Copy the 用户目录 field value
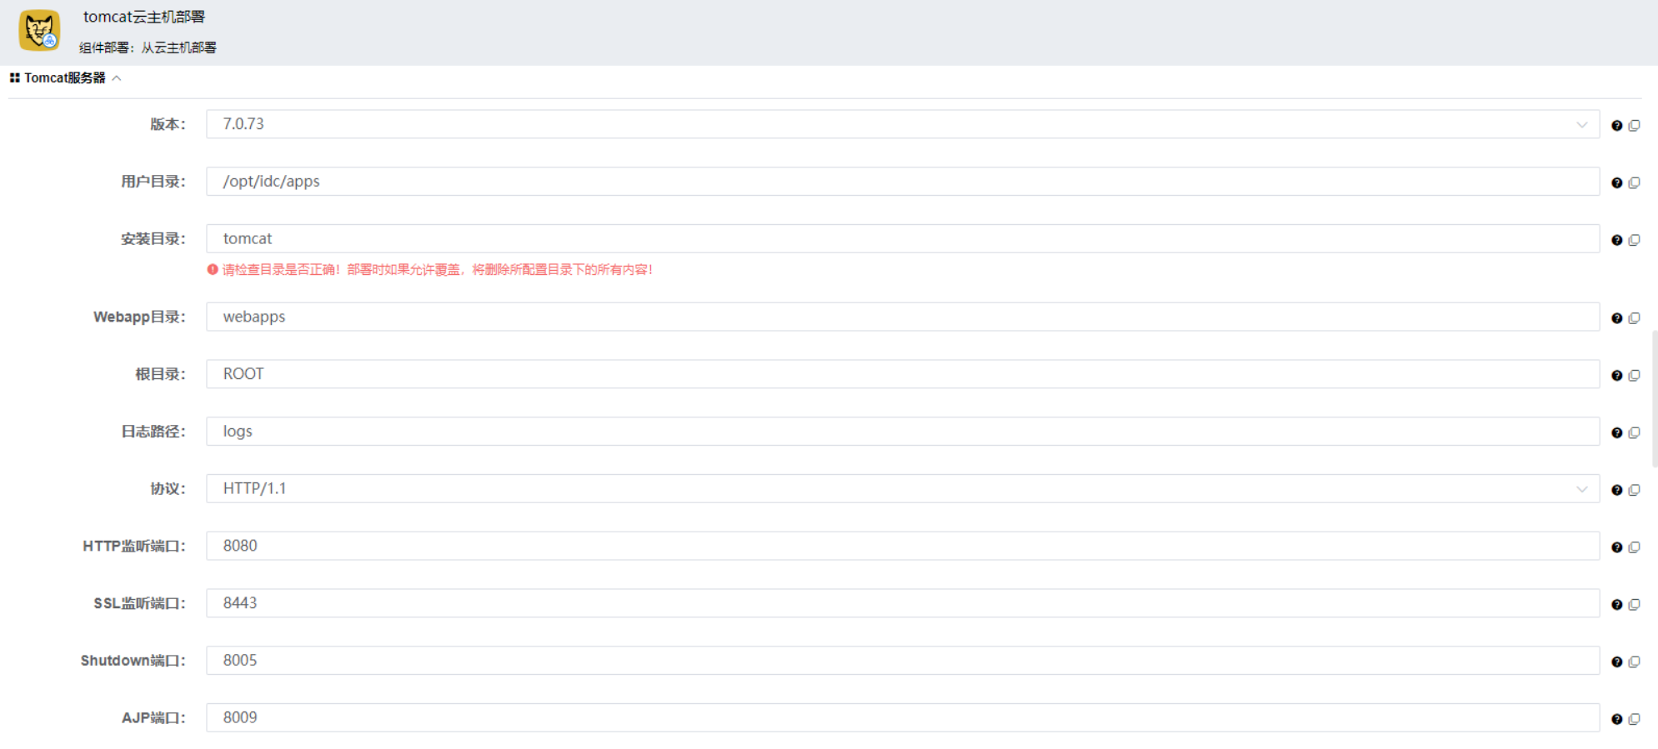Viewport: 1658px width, 749px height. pyautogui.click(x=1634, y=183)
